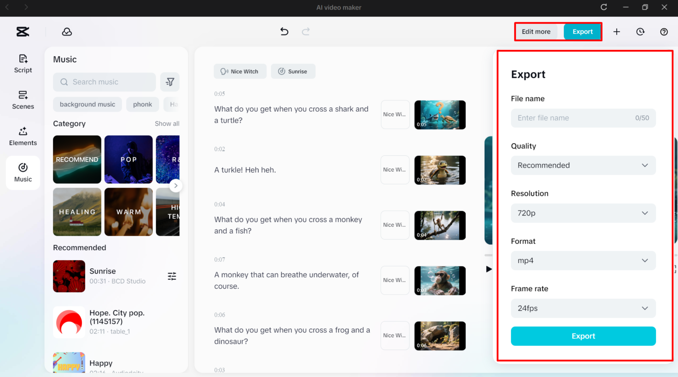
Task: Redo the last action
Action: pos(306,32)
